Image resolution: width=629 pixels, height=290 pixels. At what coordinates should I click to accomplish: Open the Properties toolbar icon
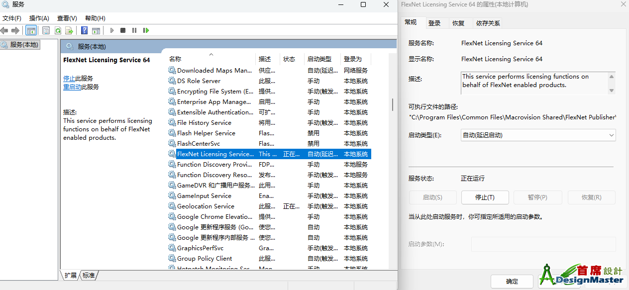click(45, 30)
